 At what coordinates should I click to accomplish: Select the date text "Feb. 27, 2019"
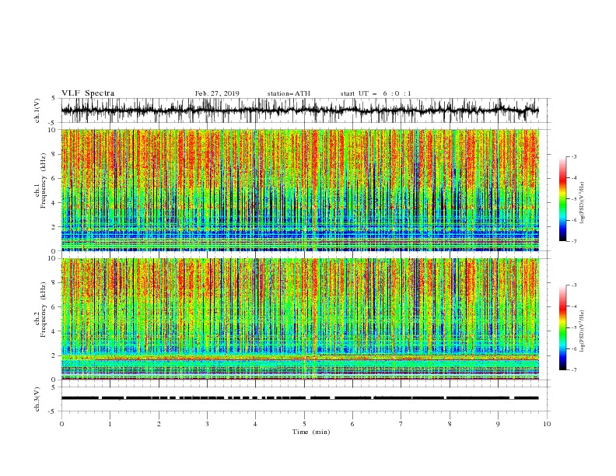click(x=217, y=93)
